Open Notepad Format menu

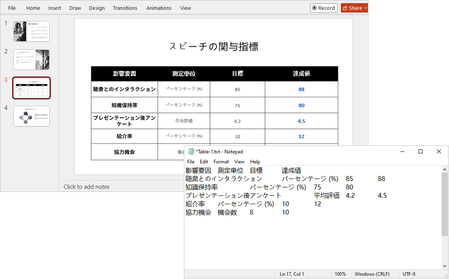pyautogui.click(x=221, y=162)
